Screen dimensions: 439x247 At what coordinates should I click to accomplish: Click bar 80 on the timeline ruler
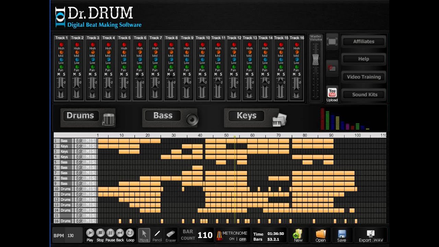[x=305, y=135]
